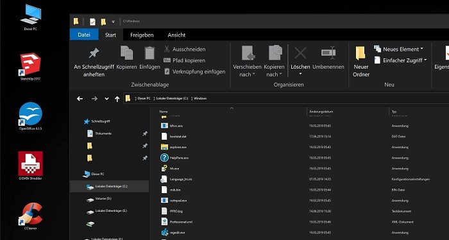This screenshot has height=240, width=449.
Task: Expand Löschen dropdown arrow
Action: coord(300,74)
